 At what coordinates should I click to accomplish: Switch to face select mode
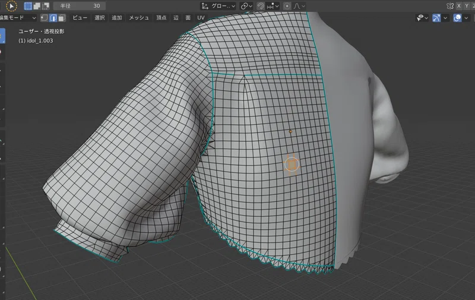[x=62, y=18]
